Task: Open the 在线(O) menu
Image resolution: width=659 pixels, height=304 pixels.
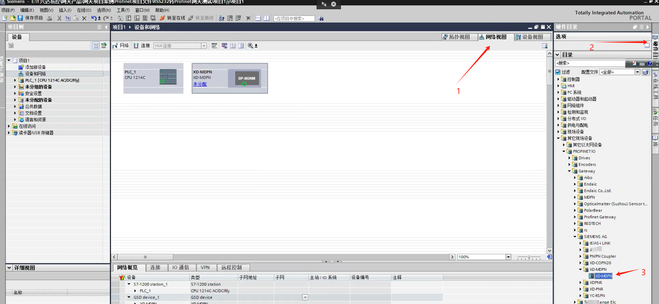Action: [84, 10]
